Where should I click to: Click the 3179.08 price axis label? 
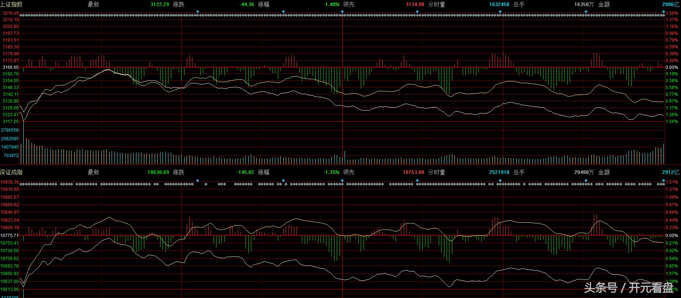coord(10,54)
